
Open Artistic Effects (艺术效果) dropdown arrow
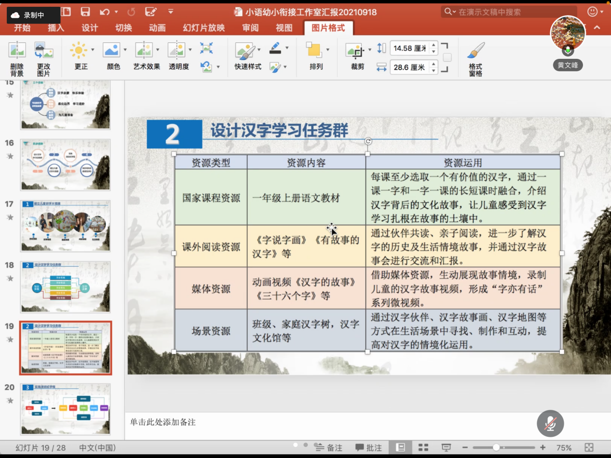click(x=158, y=50)
